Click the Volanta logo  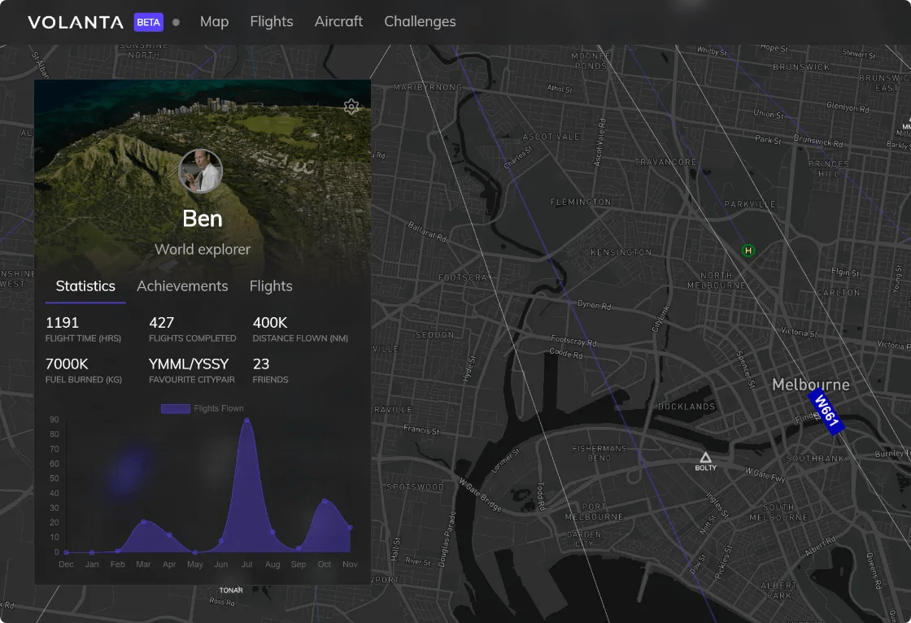(x=76, y=22)
